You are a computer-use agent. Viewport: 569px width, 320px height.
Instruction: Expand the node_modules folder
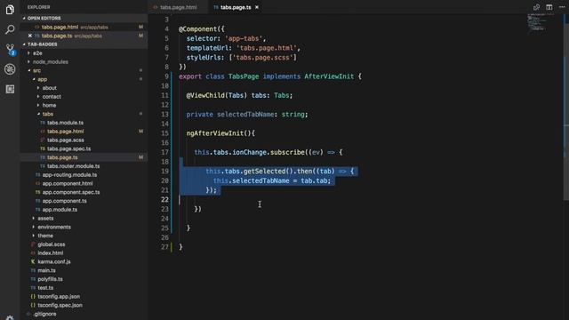point(51,61)
